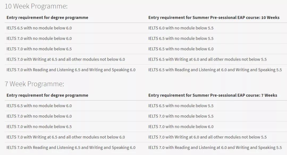Click 7 Week EAP cell "IELTS 7.0 with Writing at 6.0"

pyautogui.click(x=207, y=137)
